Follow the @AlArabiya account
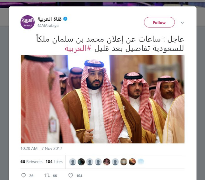 (x=159, y=22)
